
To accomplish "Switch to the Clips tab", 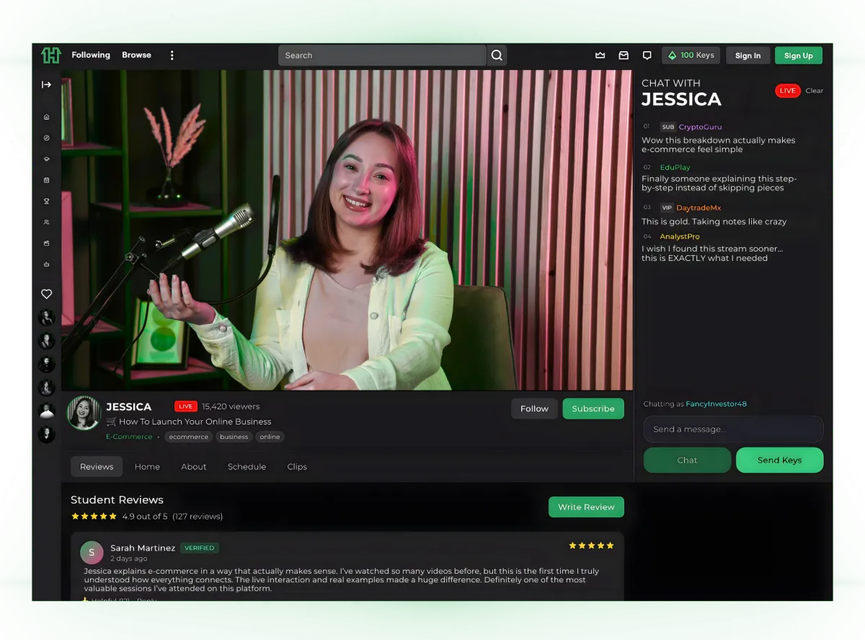I will [x=297, y=467].
